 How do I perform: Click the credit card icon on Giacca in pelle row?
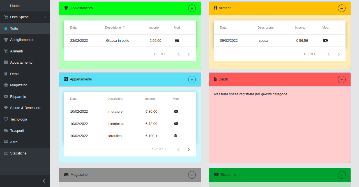point(177,41)
